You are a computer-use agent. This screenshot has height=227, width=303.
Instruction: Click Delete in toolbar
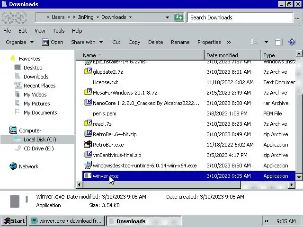[156, 42]
